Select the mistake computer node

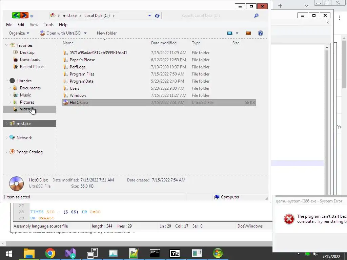point(29,123)
